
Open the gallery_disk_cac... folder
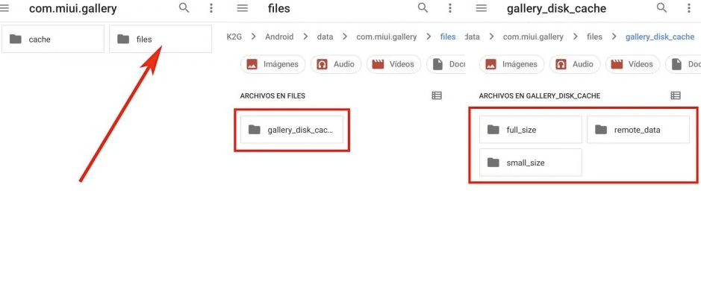(292, 130)
